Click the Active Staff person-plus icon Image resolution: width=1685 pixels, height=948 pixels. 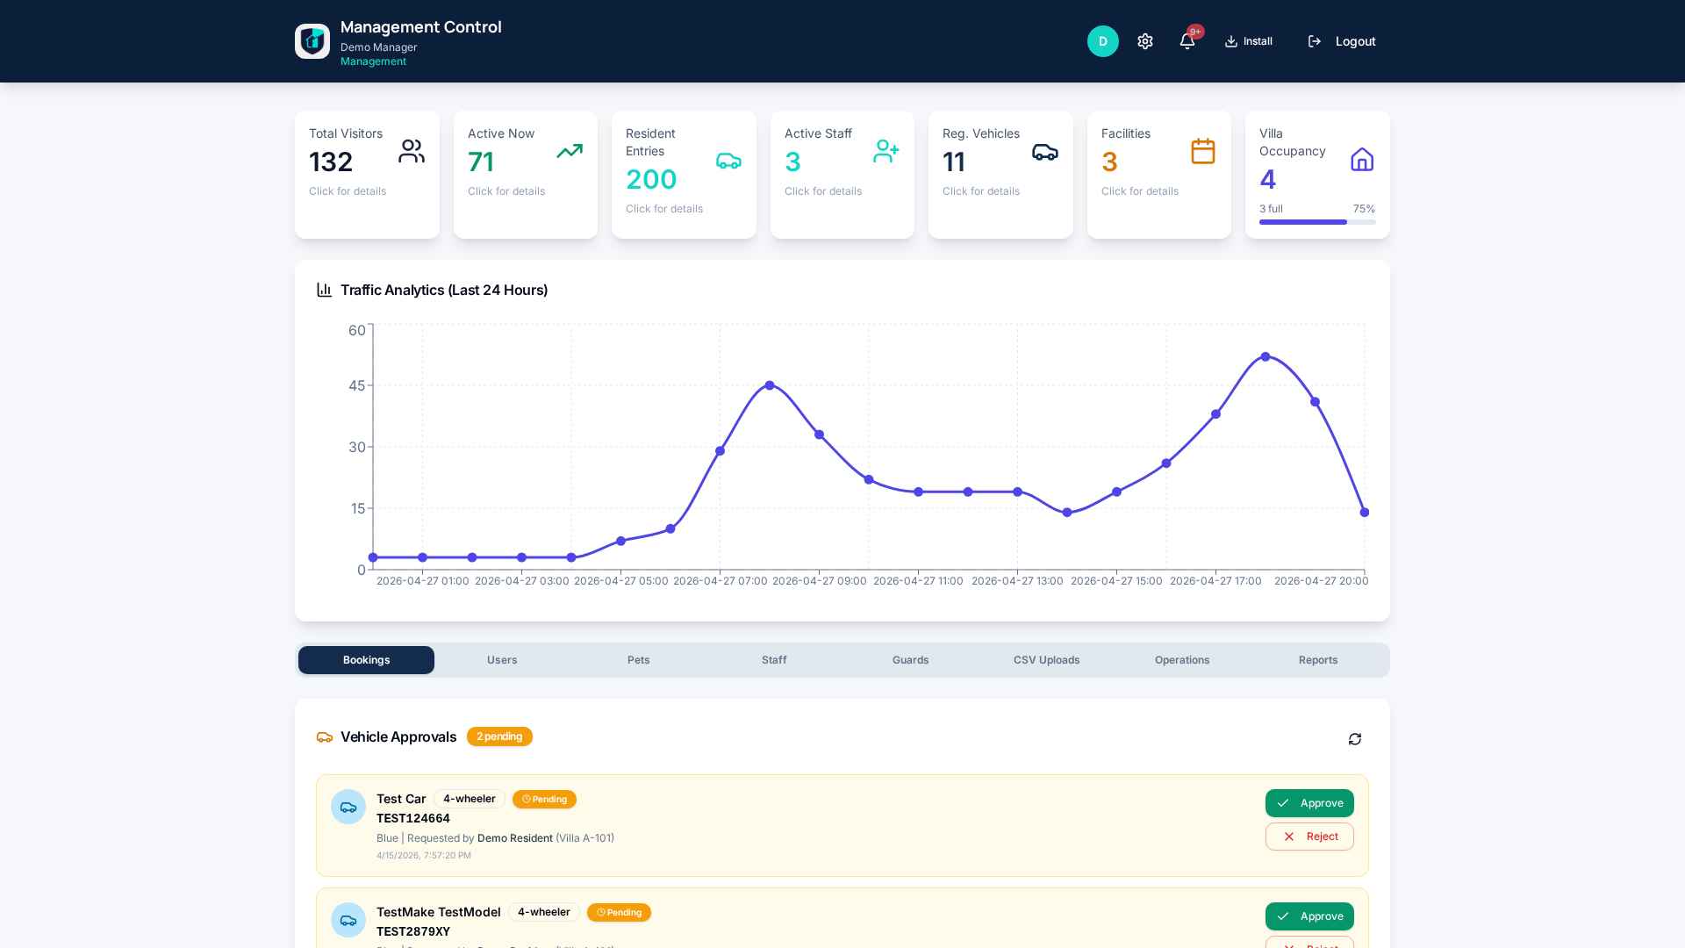886,151
